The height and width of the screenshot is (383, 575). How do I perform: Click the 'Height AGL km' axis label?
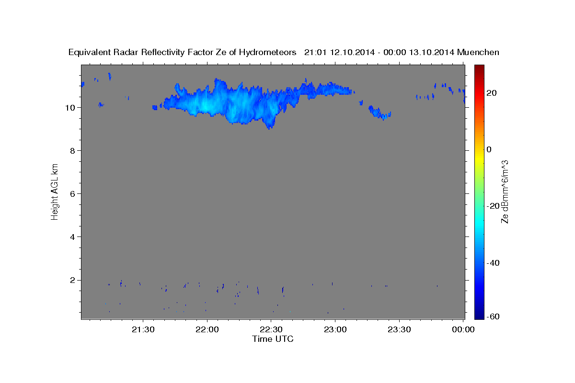[x=55, y=191]
